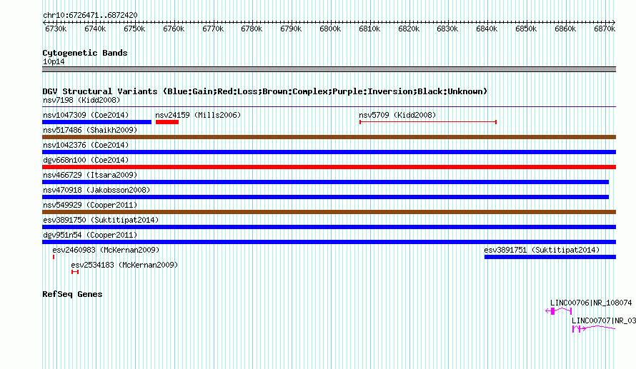636x369 pixels.
Task: Select the 6730k ruler tick label
Action: (56, 29)
